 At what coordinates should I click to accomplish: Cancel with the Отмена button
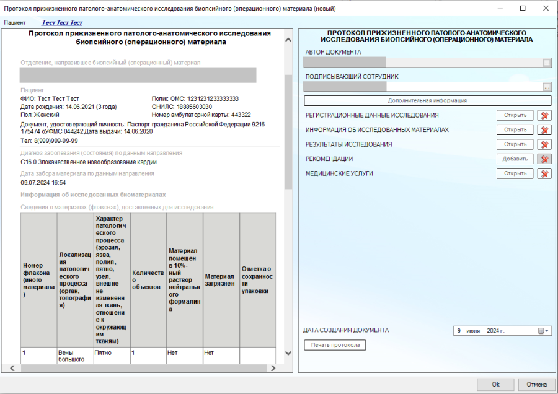536,385
